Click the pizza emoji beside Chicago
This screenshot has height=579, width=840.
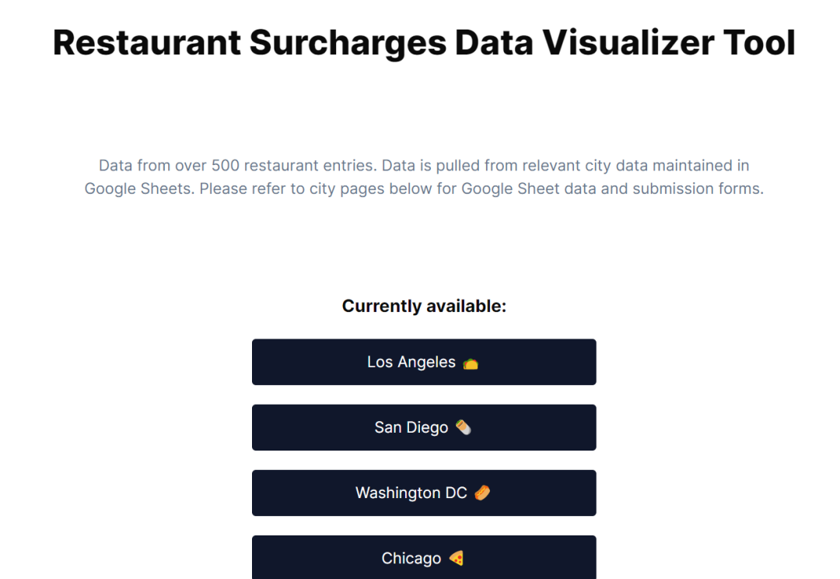tap(457, 558)
